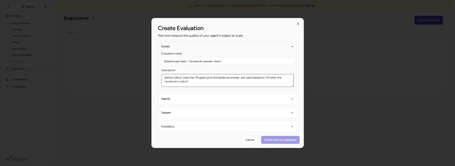Open First 3 Projects item
The width and height of the screenshot is (455, 166).
(x=21, y=36)
